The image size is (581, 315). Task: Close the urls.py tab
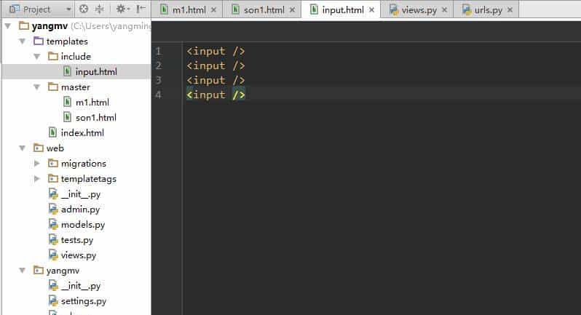(x=510, y=10)
